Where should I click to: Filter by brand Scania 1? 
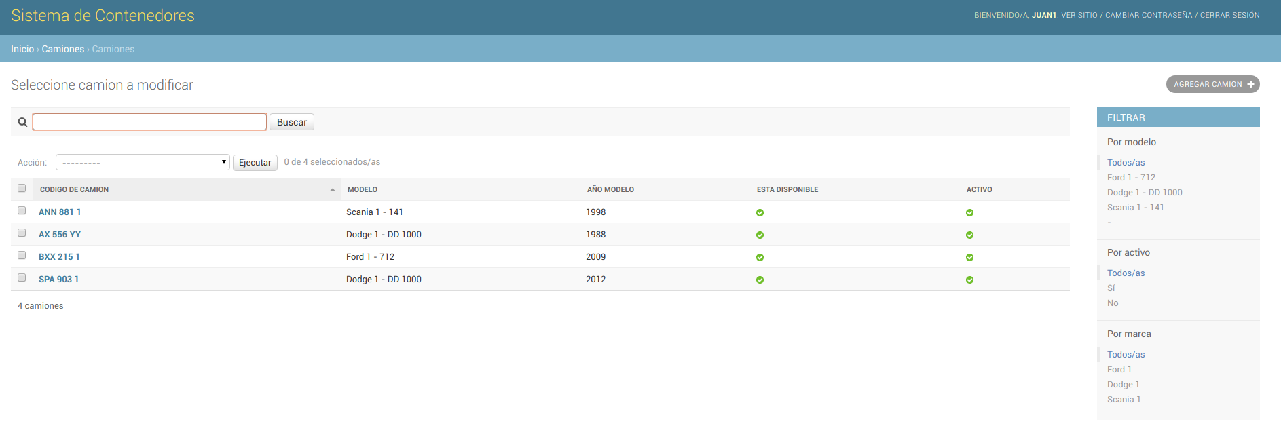point(1124,400)
